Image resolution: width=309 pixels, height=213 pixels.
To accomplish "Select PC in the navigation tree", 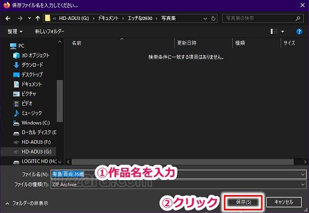I will tap(17, 46).
